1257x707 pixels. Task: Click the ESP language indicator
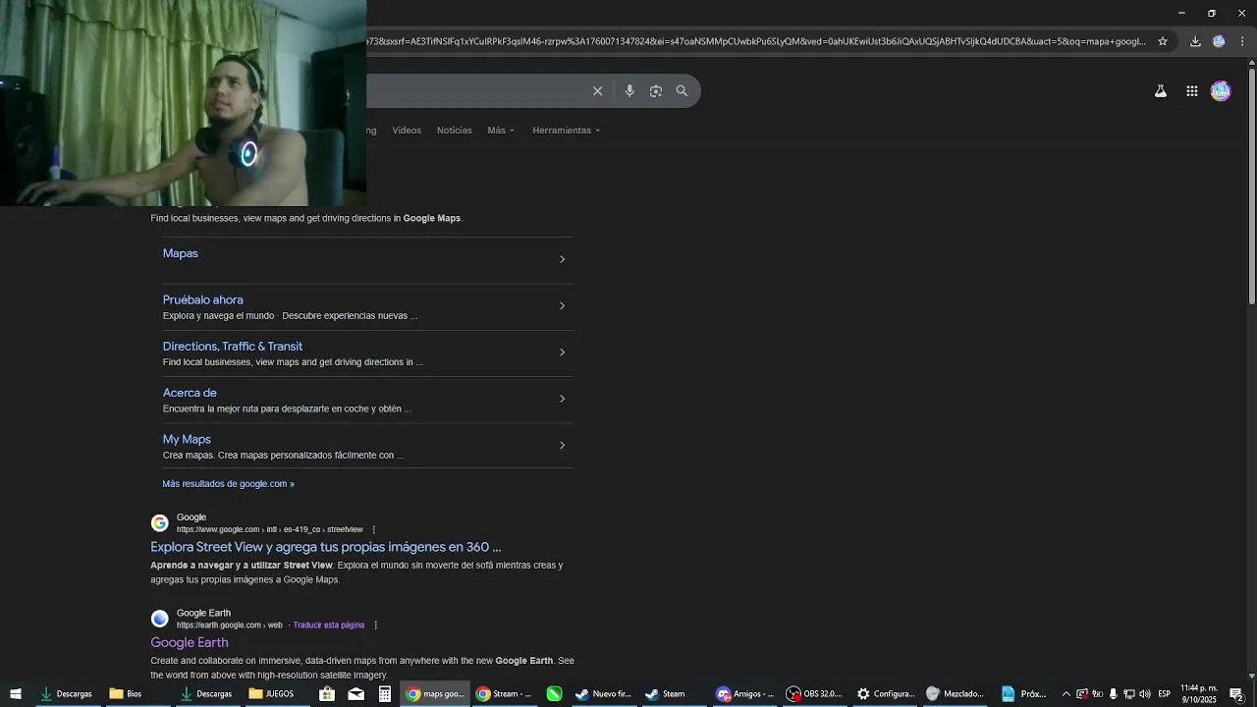click(x=1164, y=694)
